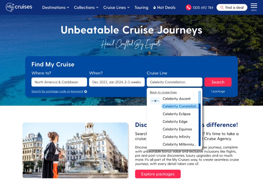Image resolution: width=263 pixels, height=190 pixels.
Task: Click the My Cruises logo
Action: [19, 7]
